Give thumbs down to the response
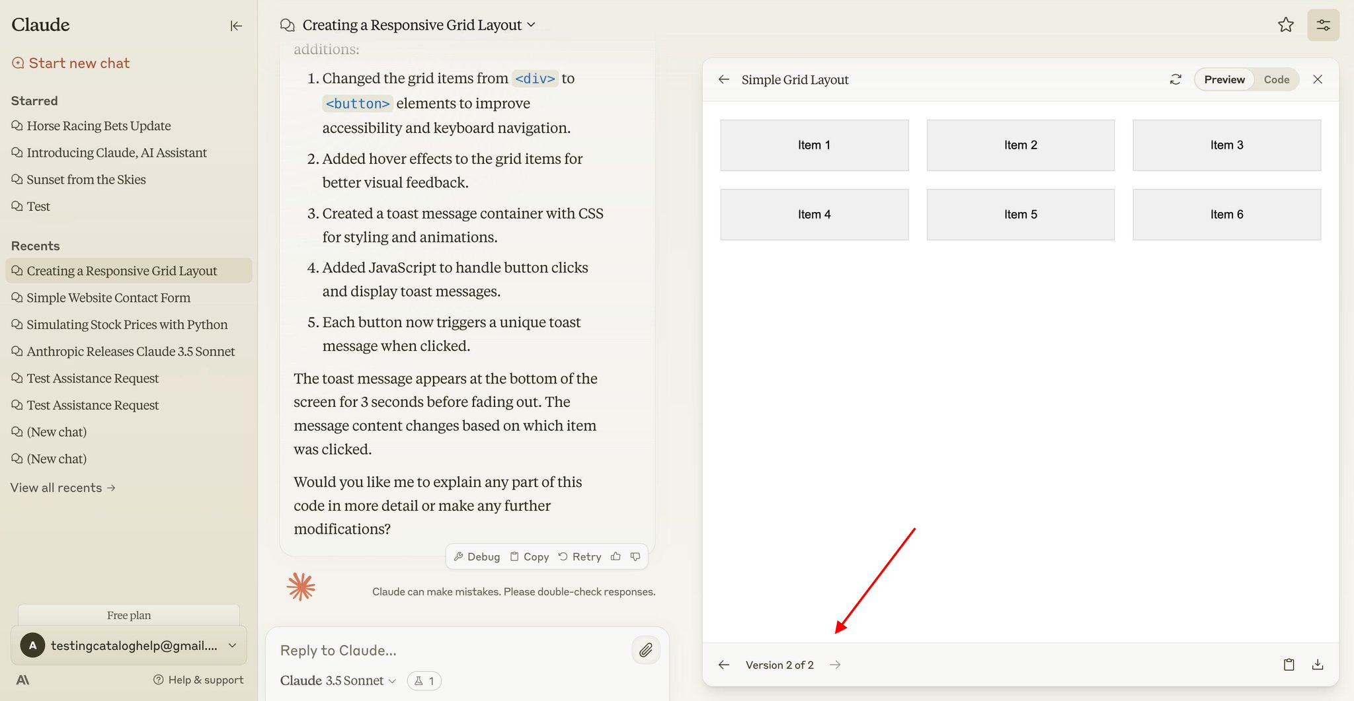Viewport: 1354px width, 701px height. [635, 556]
